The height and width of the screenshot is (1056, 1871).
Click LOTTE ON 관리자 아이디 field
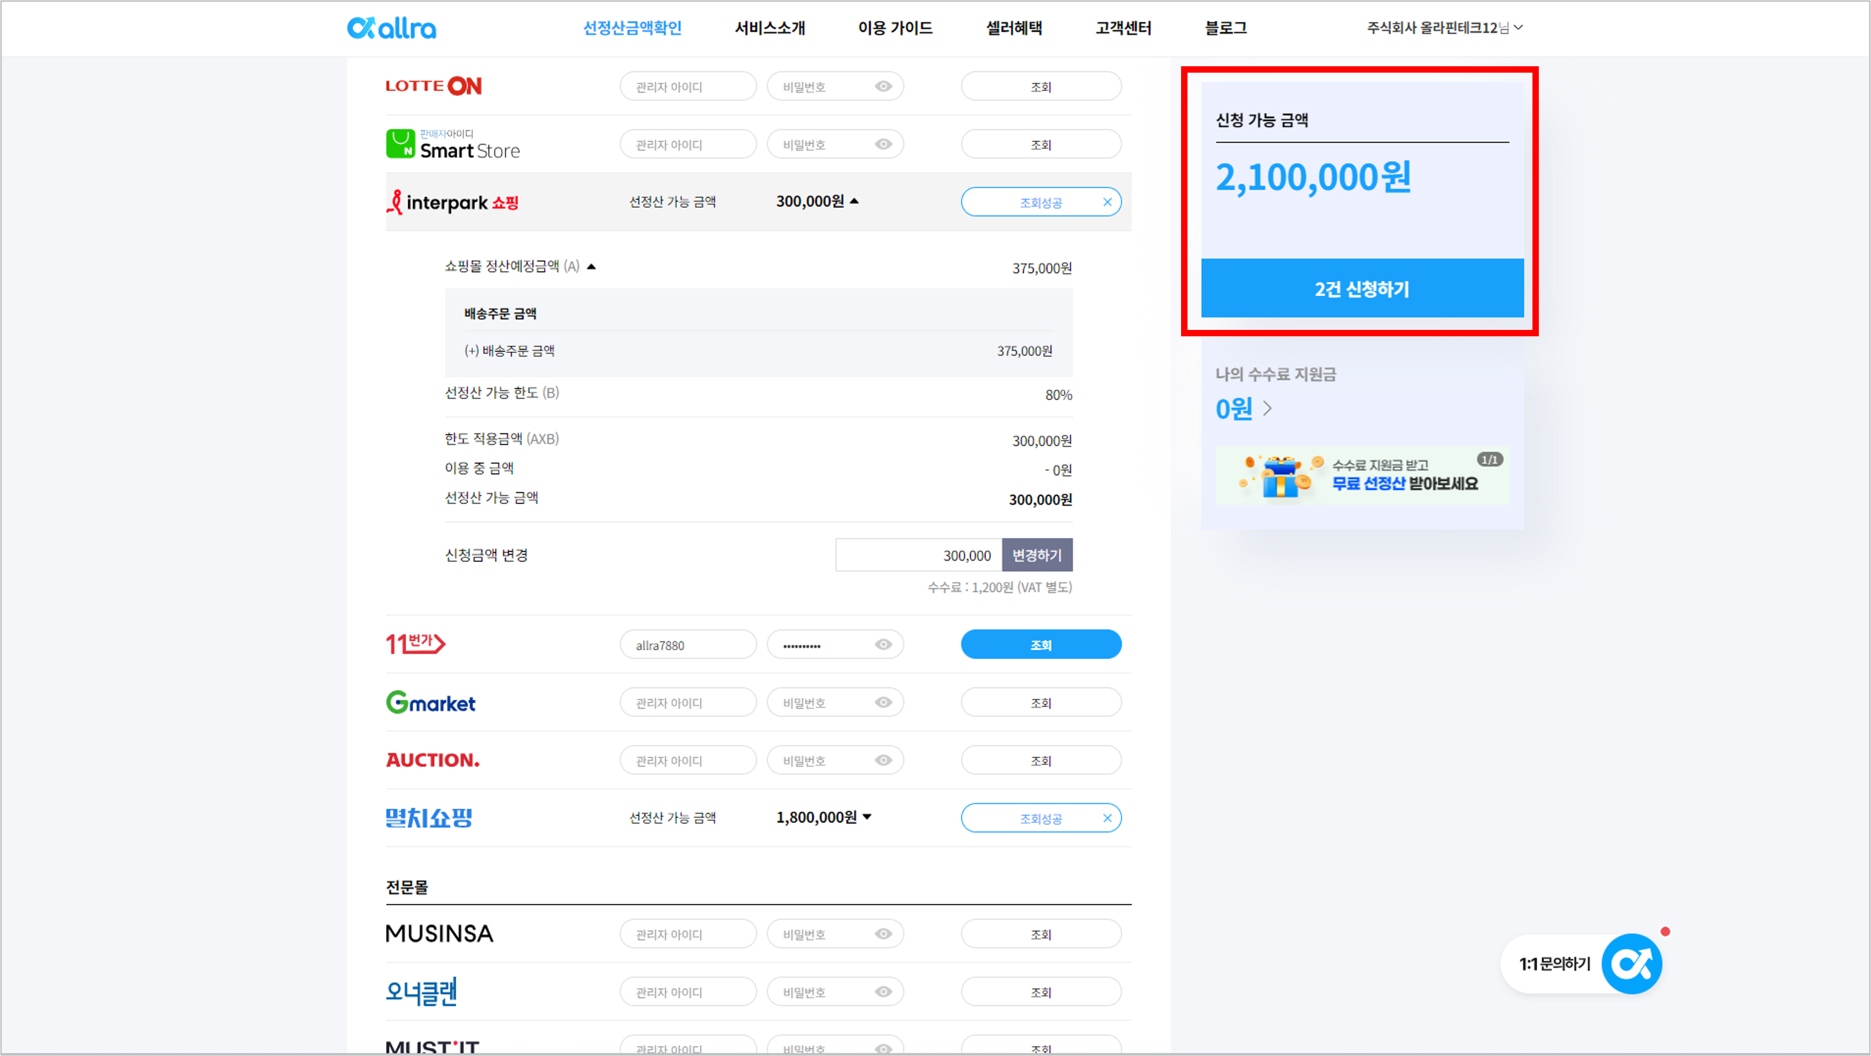tap(689, 86)
